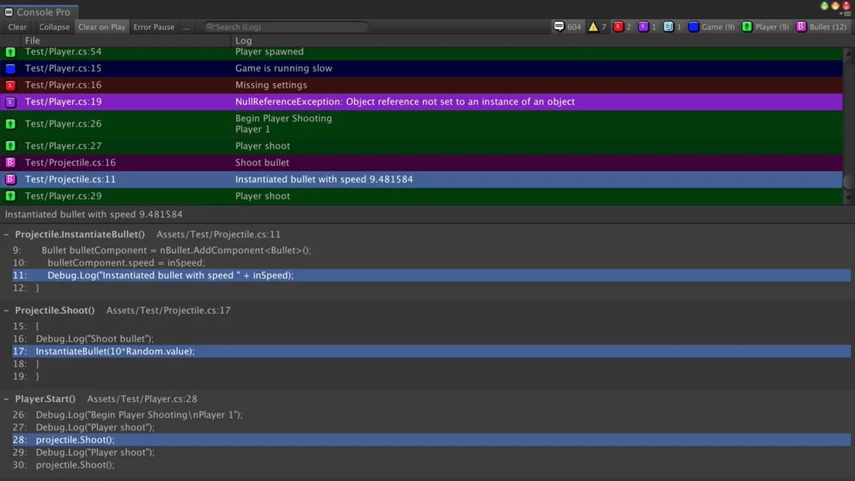Toggle the log message count filter
This screenshot has height=481, width=855.
(567, 27)
